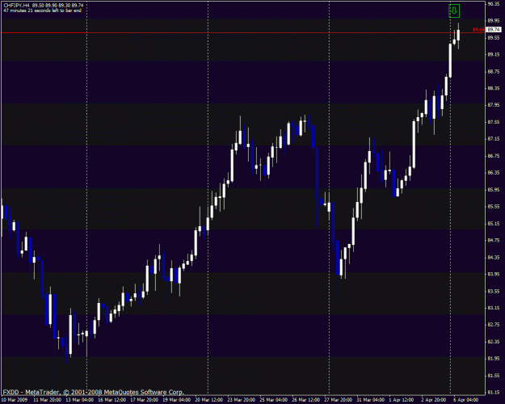Click the '31 Mar 04:00' time label

[x=370, y=400]
